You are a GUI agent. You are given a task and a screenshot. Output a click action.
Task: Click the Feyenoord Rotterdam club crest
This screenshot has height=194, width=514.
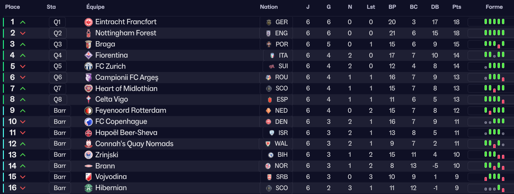pos(88,111)
